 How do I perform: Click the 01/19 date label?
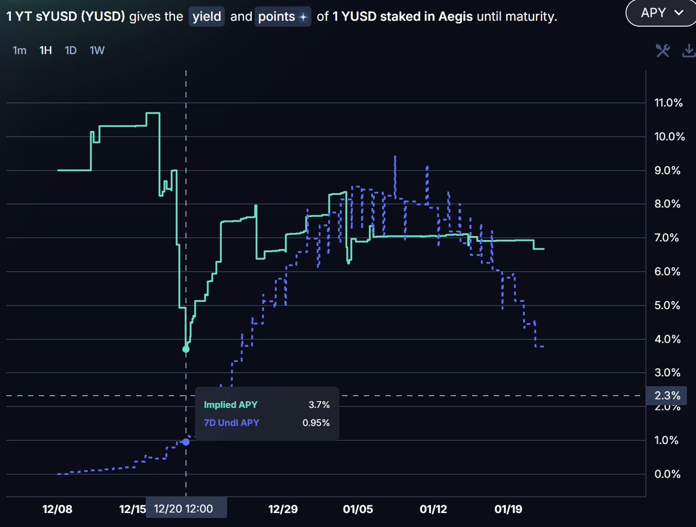point(509,509)
